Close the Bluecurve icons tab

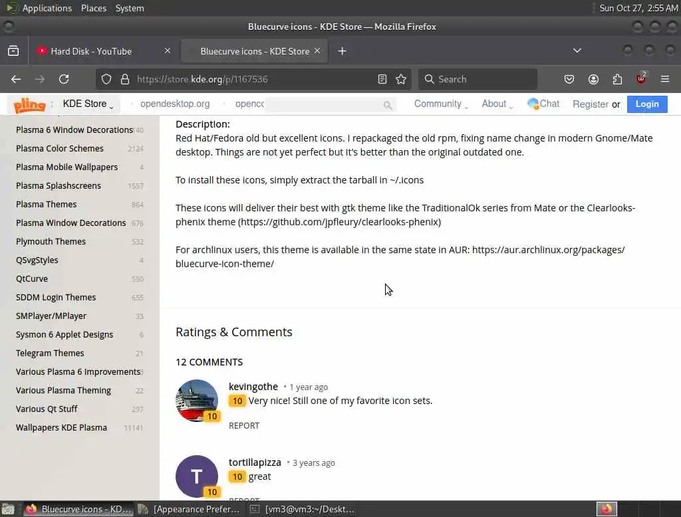tap(317, 51)
